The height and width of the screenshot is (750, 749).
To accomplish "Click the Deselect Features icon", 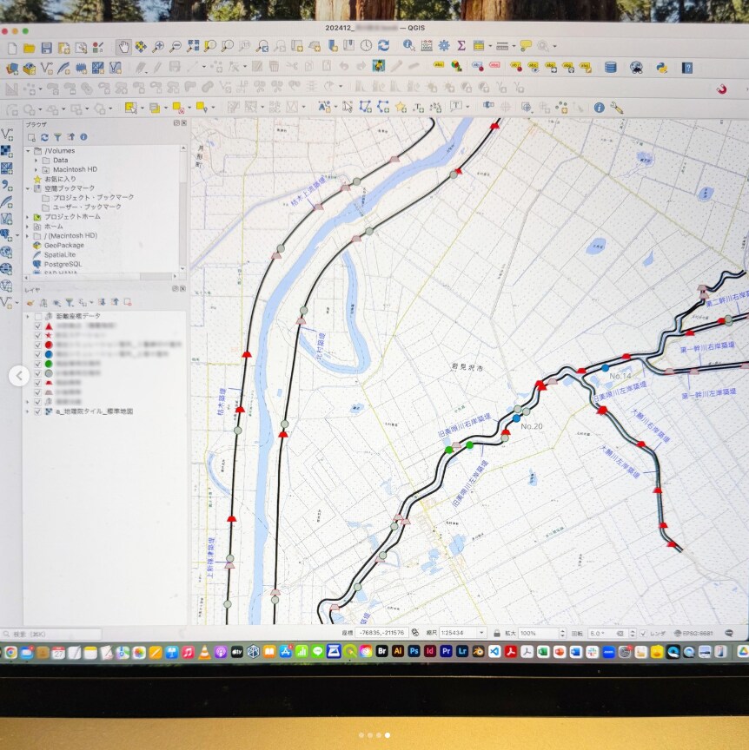I will (x=178, y=109).
